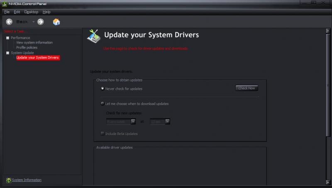The height and width of the screenshot is (188, 332).
Task: Collapse the System Update tree node
Action: [7, 53]
